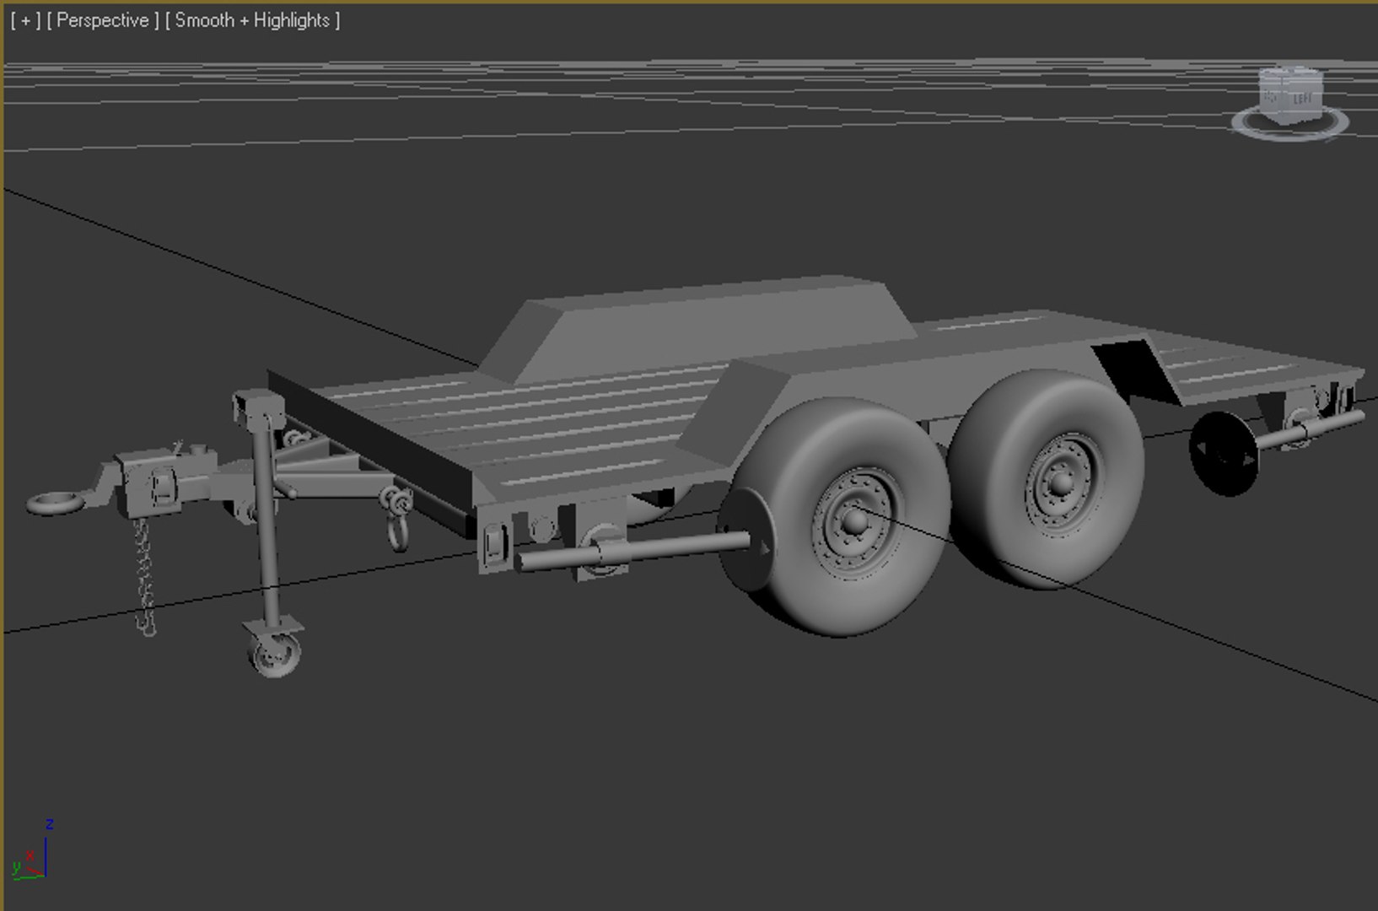Click the XYZ axis tripod indicator
This screenshot has width=1378, height=911.
[x=32, y=850]
